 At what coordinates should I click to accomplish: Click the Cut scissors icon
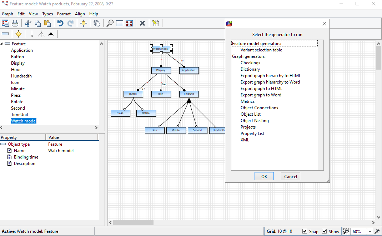[28, 23]
